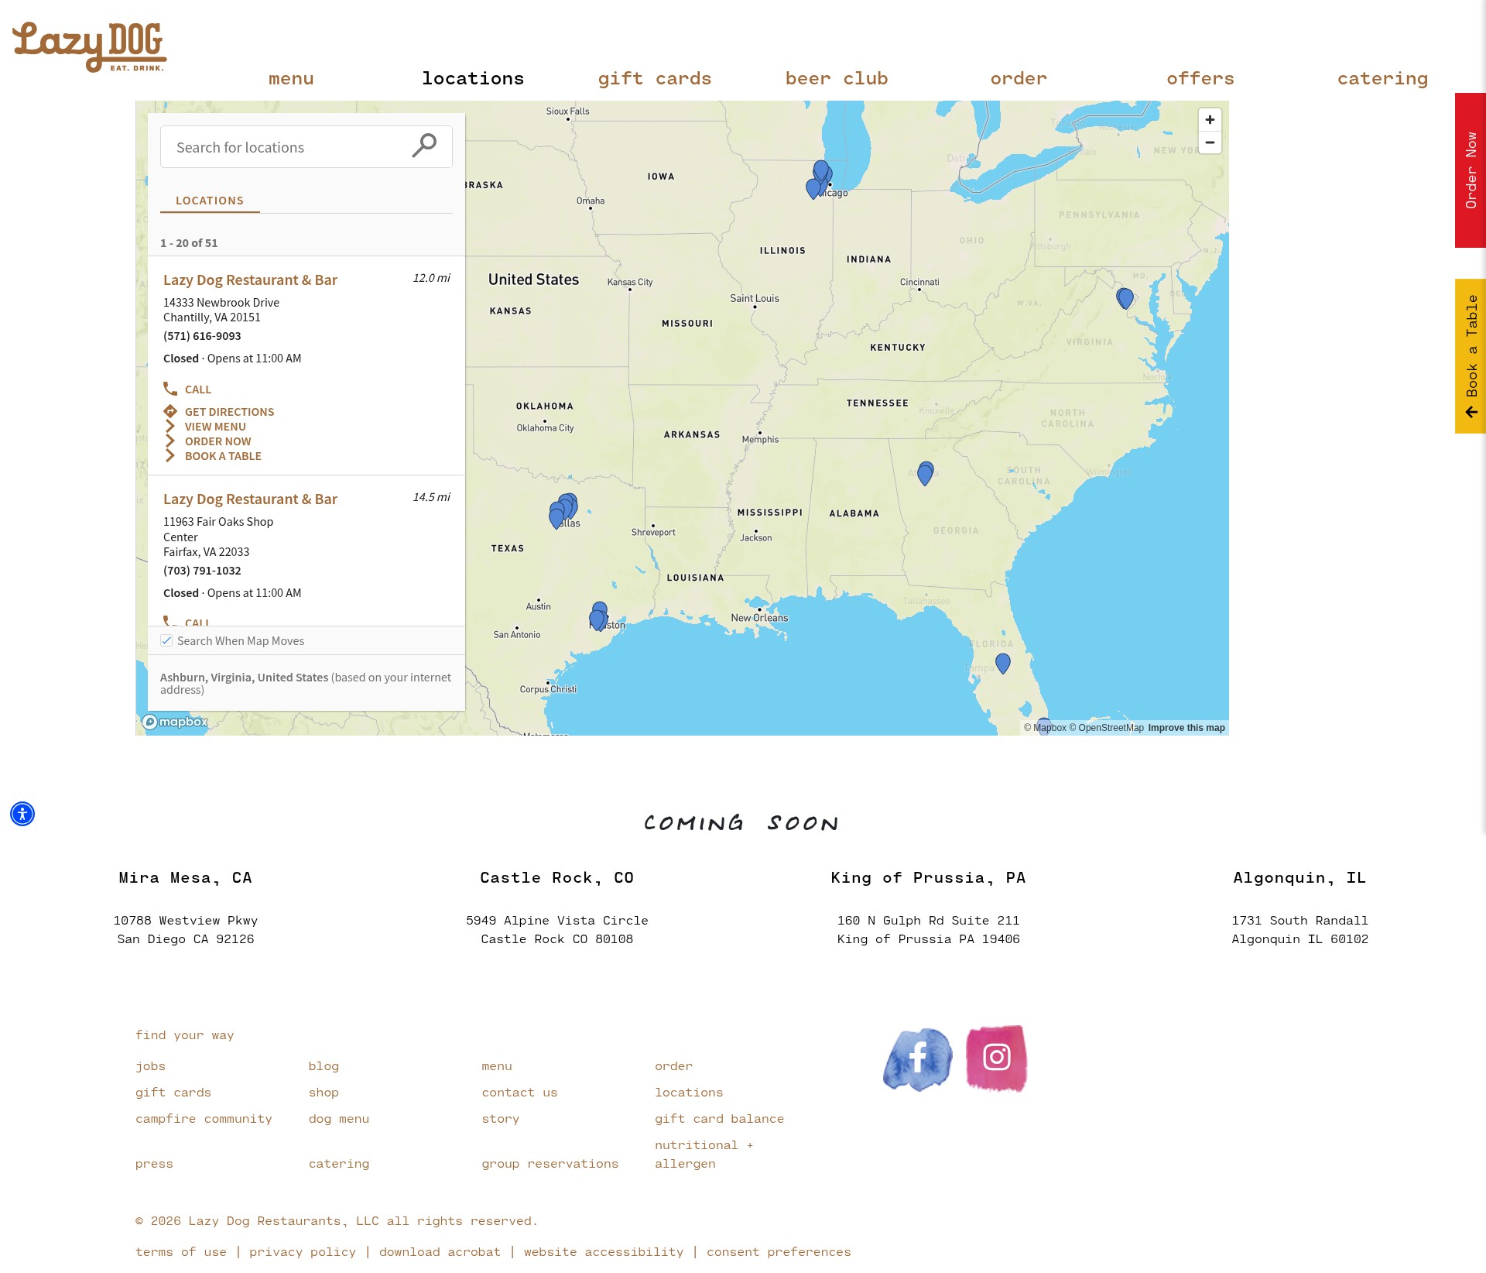This screenshot has height=1273, width=1486.
Task: Open the menu nav item
Action: coord(291,78)
